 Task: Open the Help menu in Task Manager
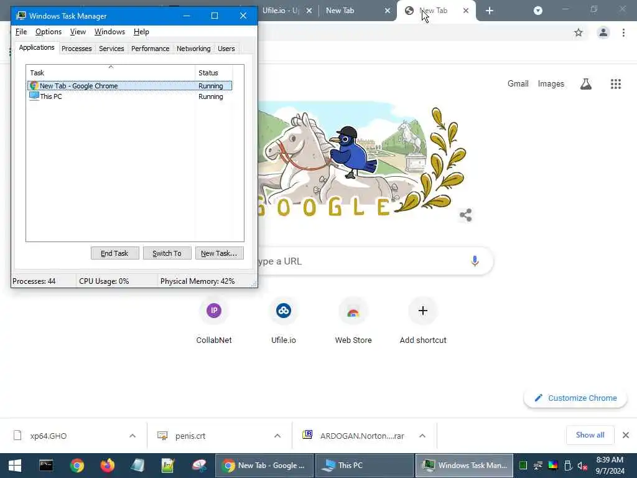coord(141,32)
